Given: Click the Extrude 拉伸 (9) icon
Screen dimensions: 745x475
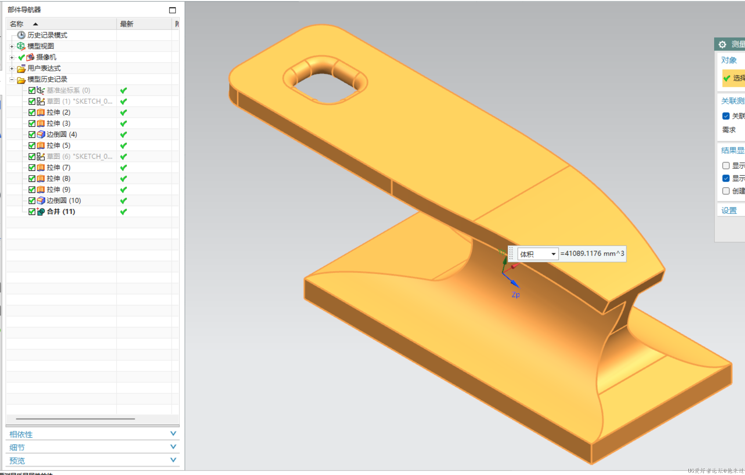Looking at the screenshot, I should pos(40,189).
